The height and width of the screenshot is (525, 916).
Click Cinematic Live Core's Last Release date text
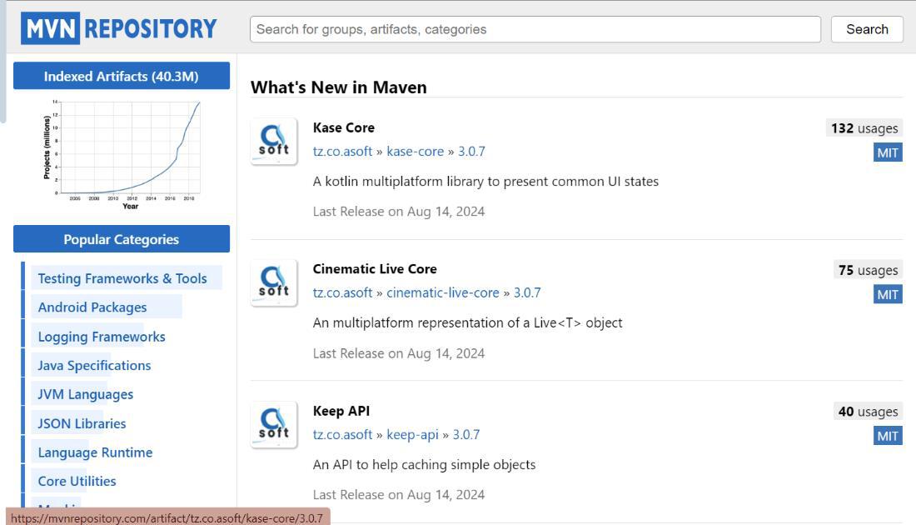[398, 353]
